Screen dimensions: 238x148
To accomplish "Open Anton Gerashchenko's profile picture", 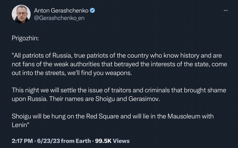I will (x=21, y=14).
